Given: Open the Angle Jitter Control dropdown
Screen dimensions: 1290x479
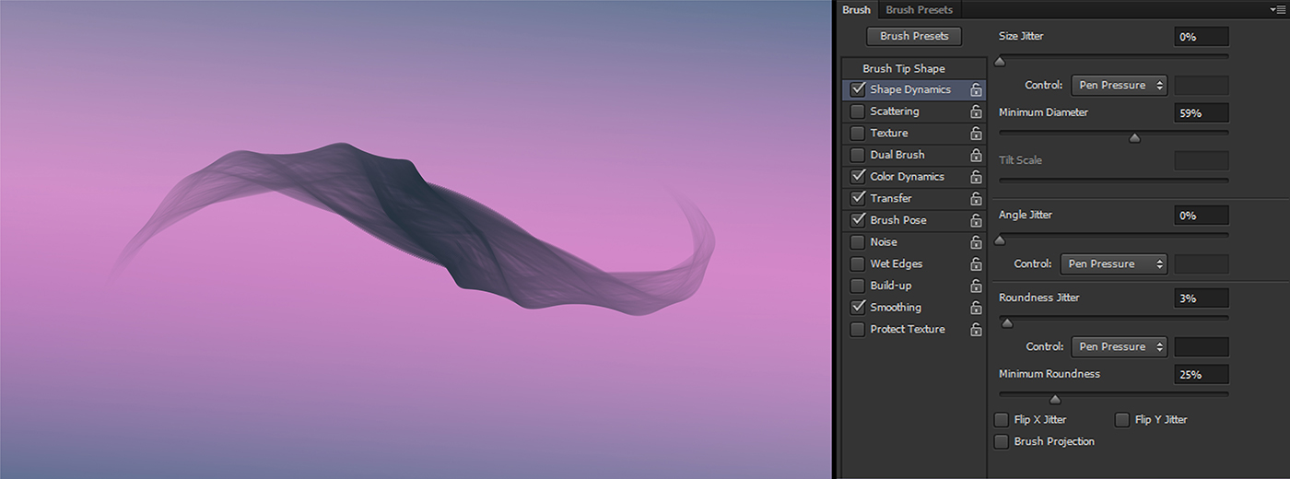Looking at the screenshot, I should 1113,264.
